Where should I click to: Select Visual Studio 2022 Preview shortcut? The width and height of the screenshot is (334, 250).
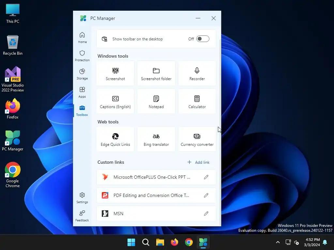[13, 79]
